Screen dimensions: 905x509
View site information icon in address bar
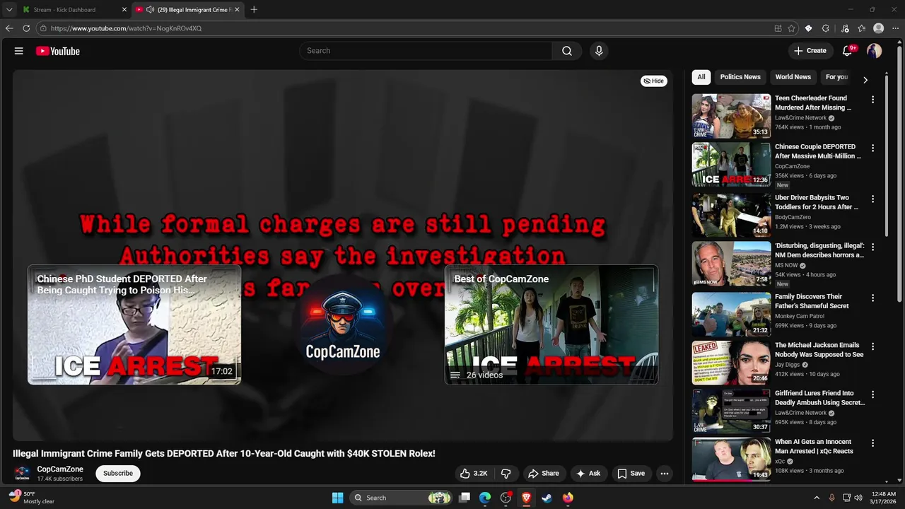tap(43, 28)
